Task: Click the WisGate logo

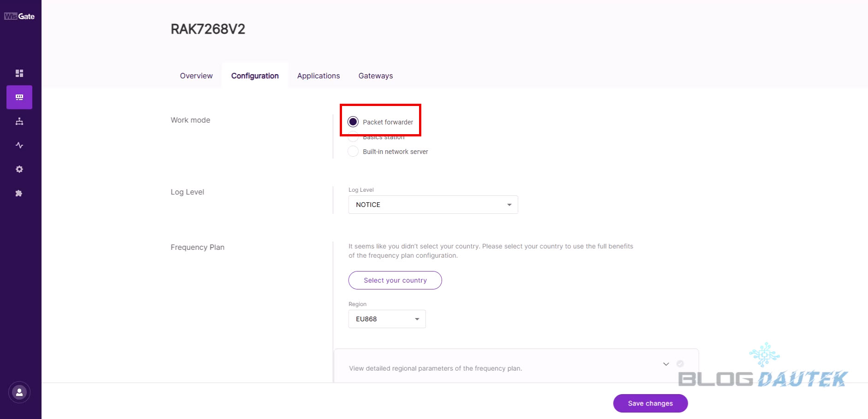Action: coord(19,16)
